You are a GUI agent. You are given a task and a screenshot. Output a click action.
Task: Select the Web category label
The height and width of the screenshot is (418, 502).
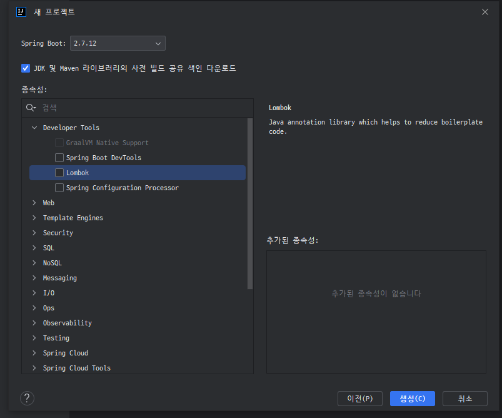[x=49, y=203]
